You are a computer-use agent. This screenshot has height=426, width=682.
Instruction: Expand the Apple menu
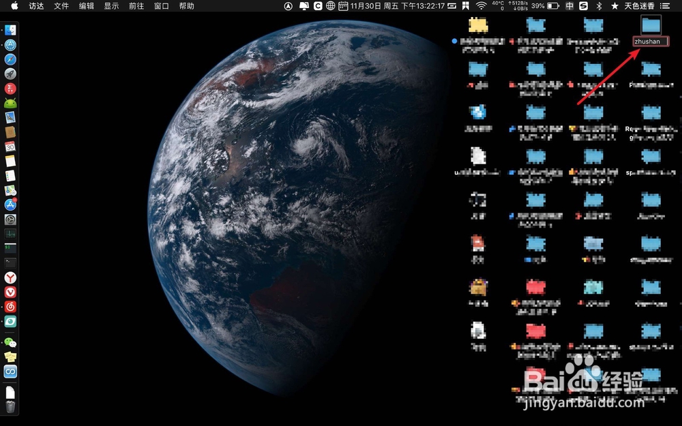coord(14,5)
